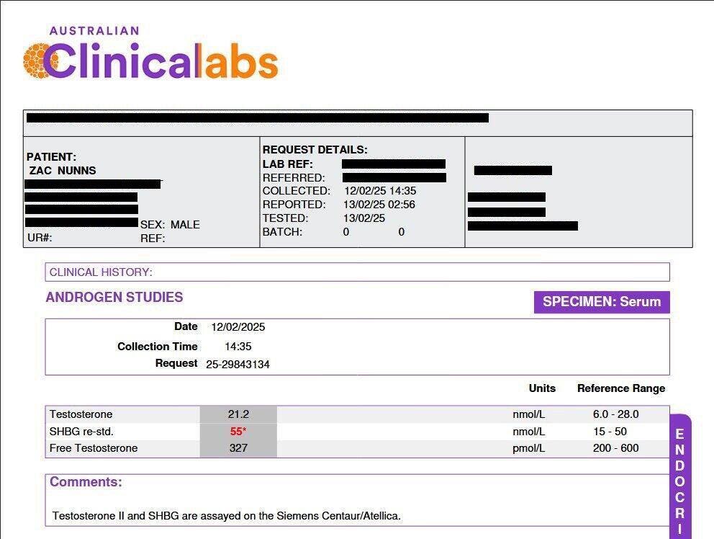Select the Testosterone row label
This screenshot has height=539, width=714.
(x=81, y=414)
